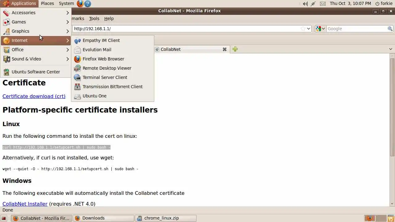395x222 pixels.
Task: Click the Empathy IM Client icon
Action: click(77, 40)
